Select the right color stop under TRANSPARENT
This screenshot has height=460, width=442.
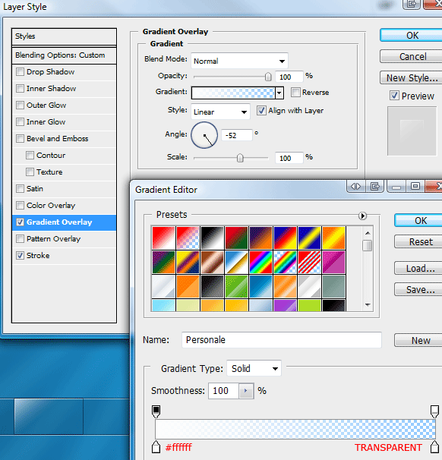[x=434, y=447]
